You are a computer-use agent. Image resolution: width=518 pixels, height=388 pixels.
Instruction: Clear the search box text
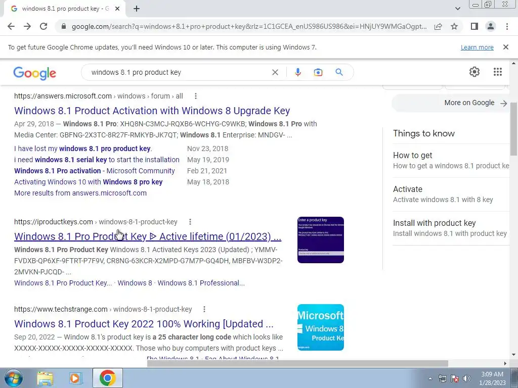pyautogui.click(x=275, y=72)
